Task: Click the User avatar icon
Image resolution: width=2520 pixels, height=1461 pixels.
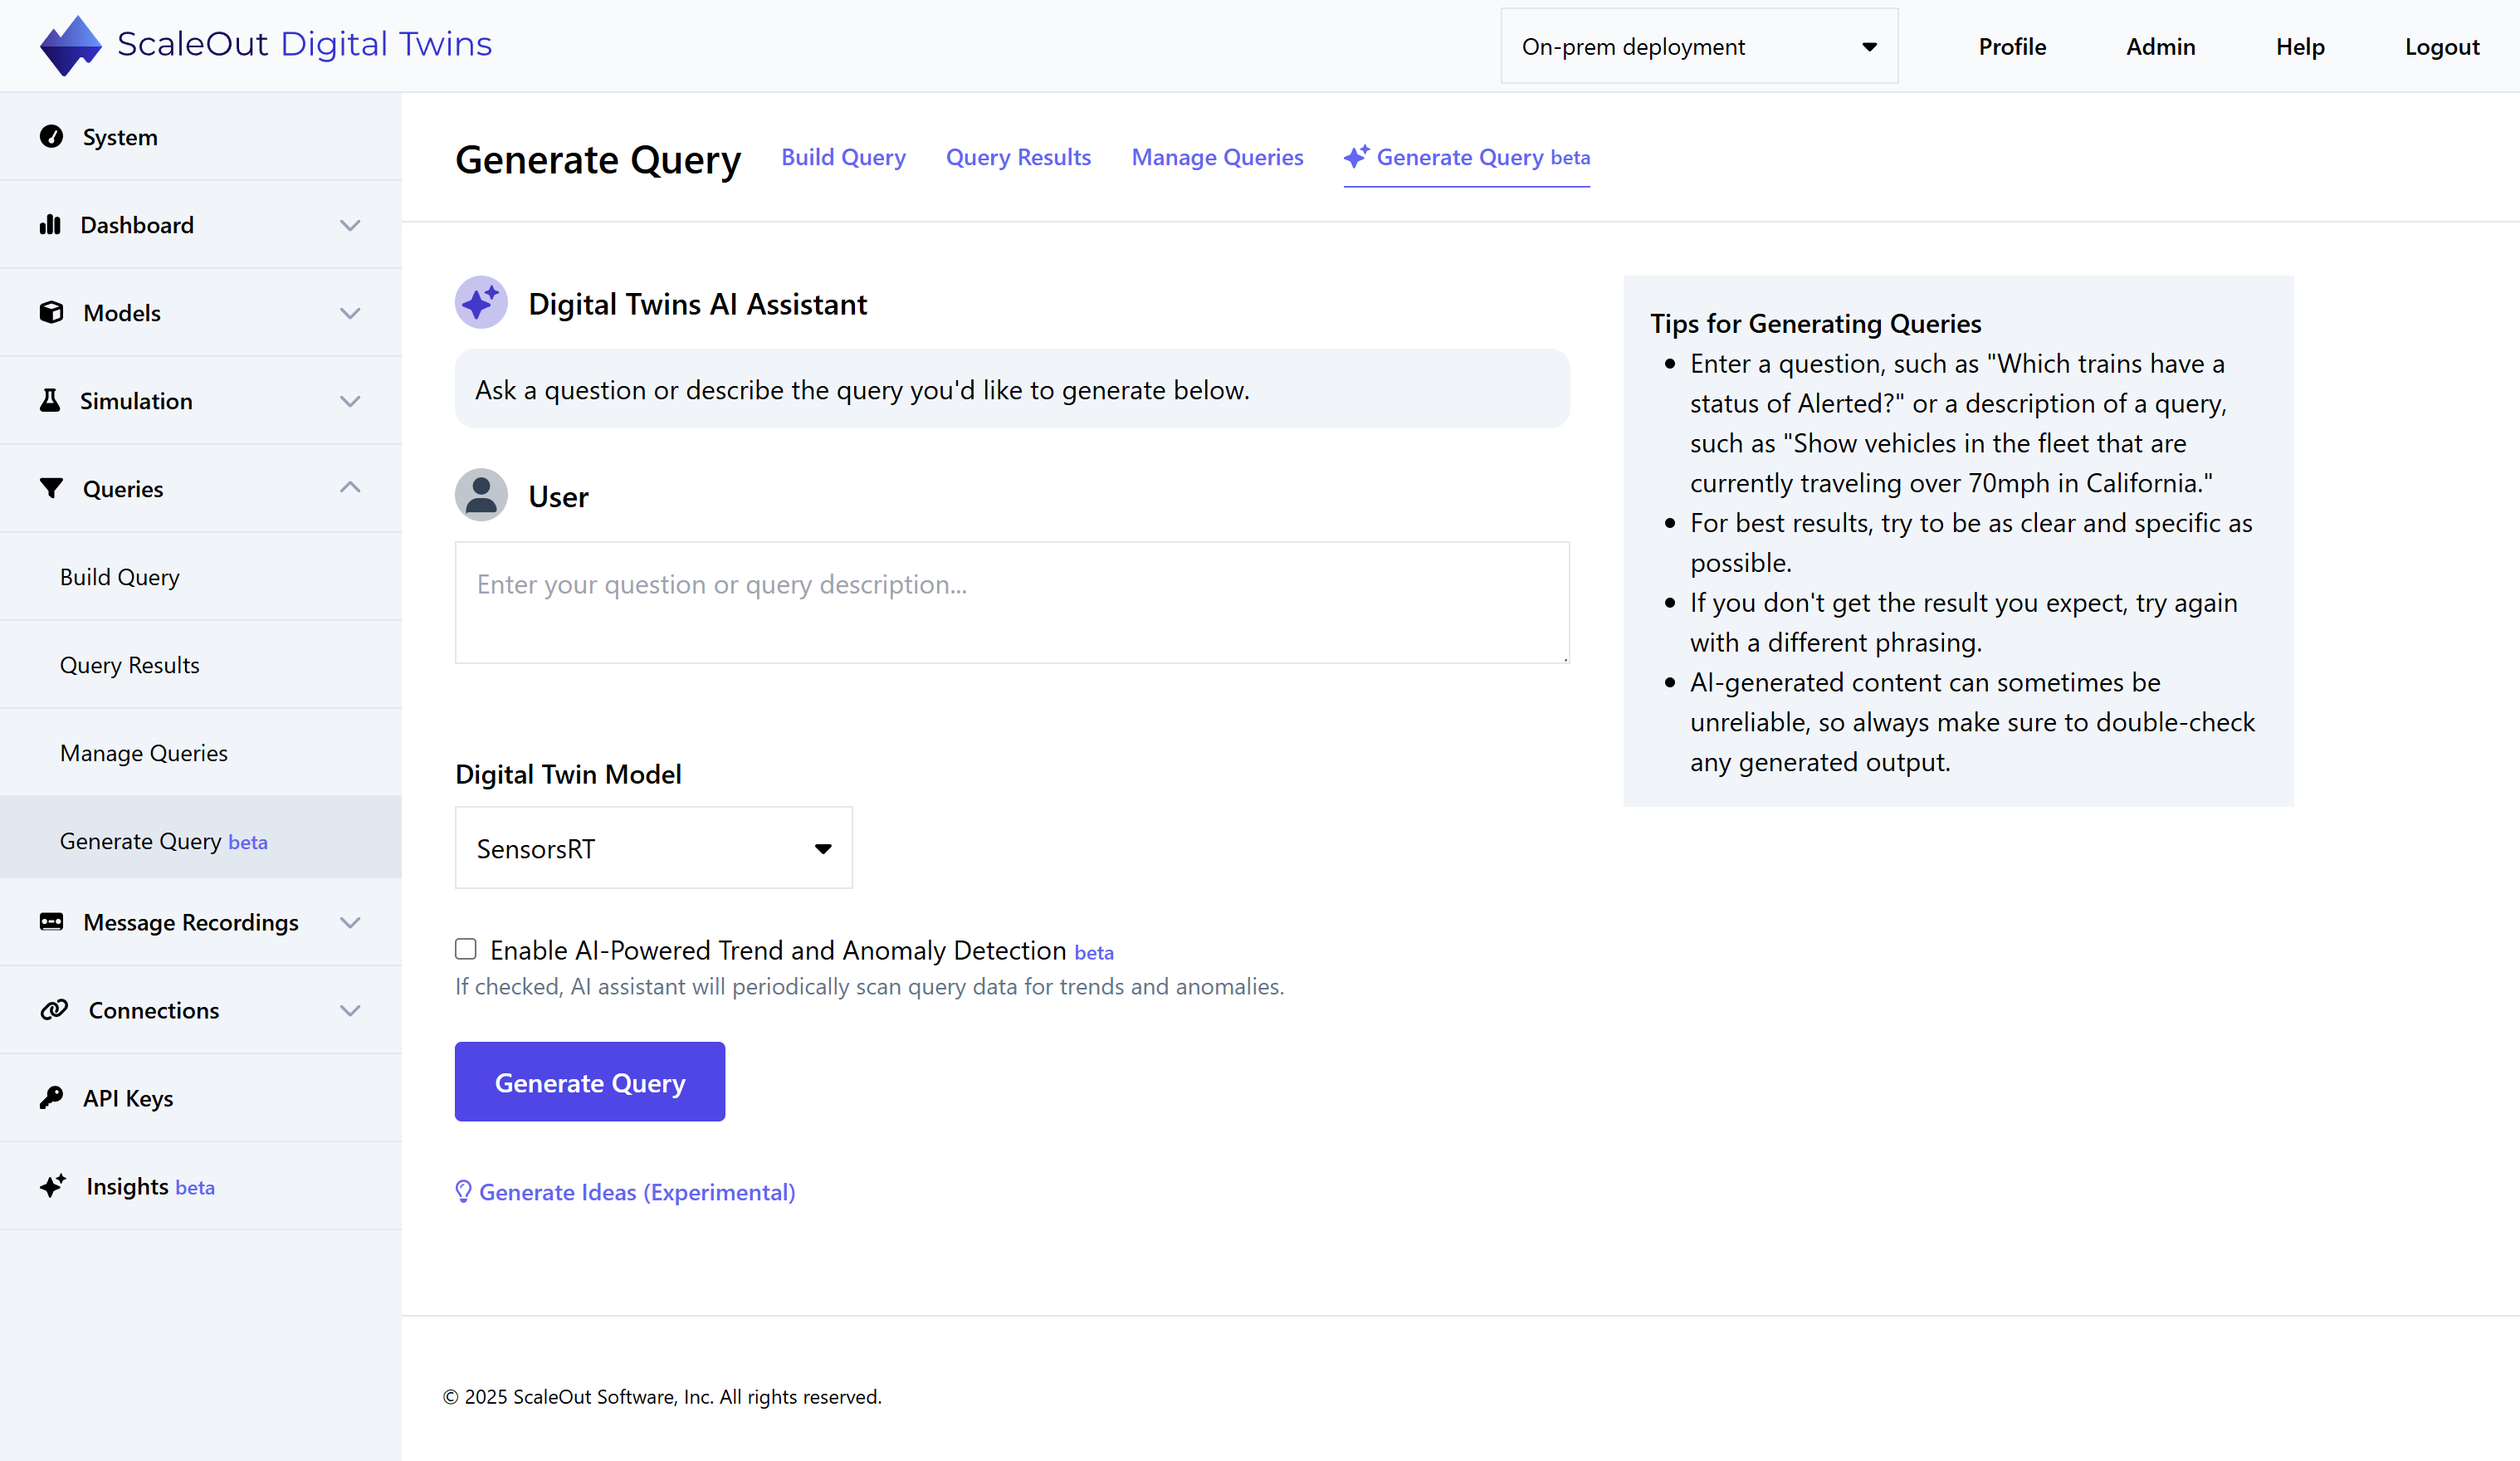Action: click(x=481, y=495)
